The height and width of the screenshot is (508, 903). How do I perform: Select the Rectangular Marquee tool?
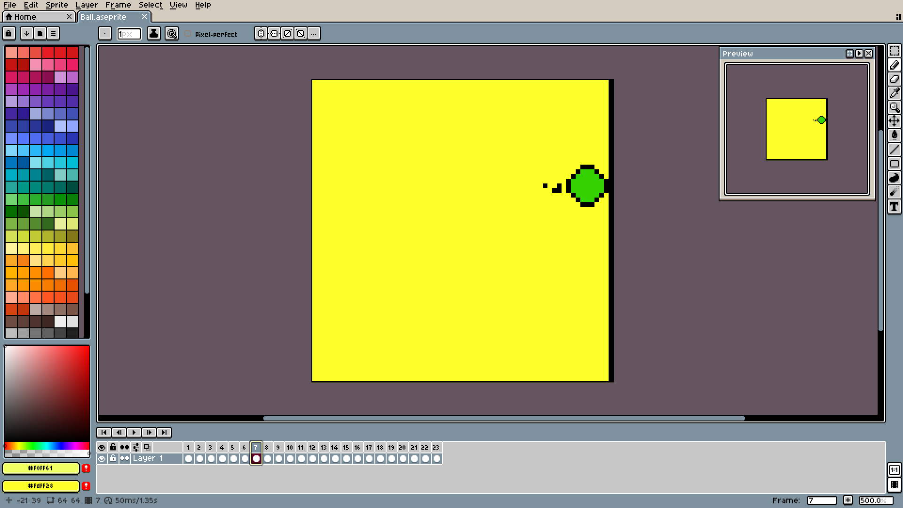coord(894,51)
